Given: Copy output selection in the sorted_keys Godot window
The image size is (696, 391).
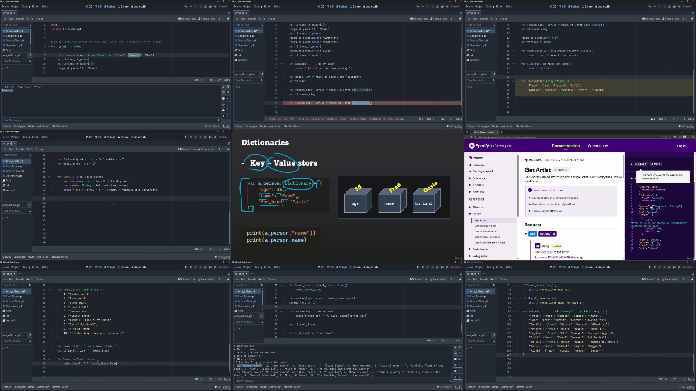Looking at the screenshot, I should (x=460, y=347).
